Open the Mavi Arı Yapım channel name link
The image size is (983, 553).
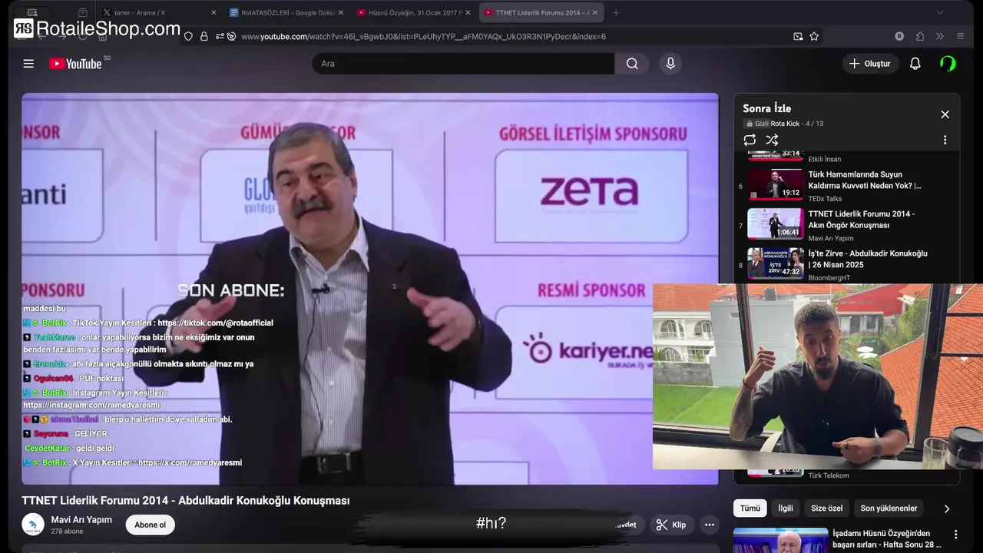click(x=81, y=520)
